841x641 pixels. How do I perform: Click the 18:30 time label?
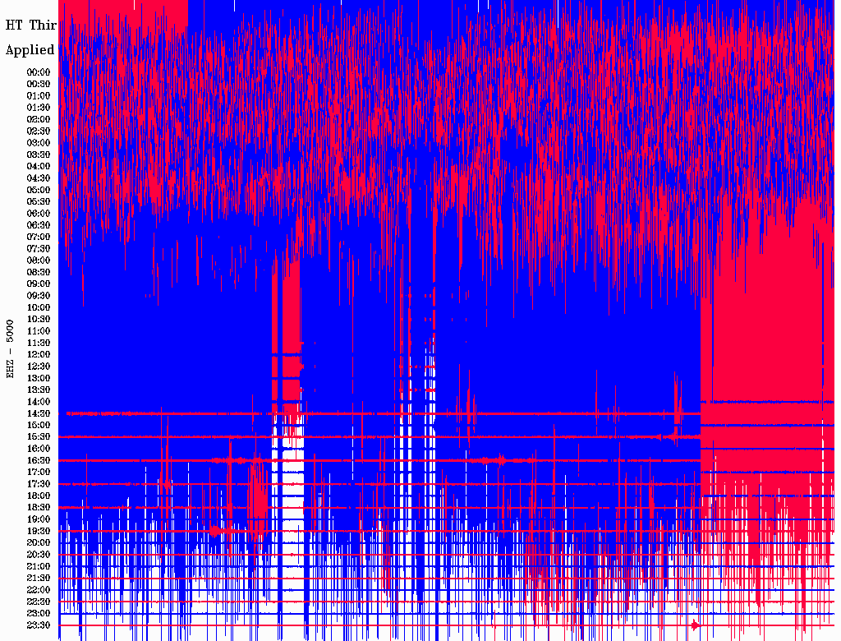point(39,507)
